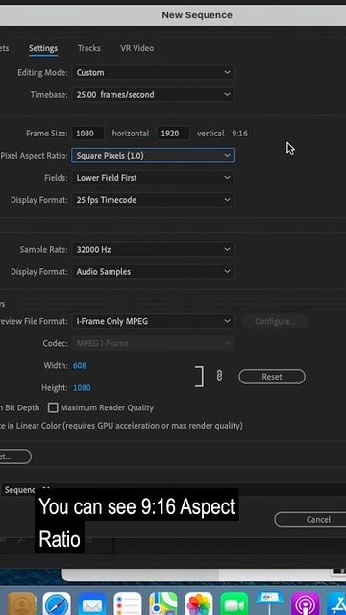
Task: Open Contacts from the dock
Action: (x=21, y=604)
